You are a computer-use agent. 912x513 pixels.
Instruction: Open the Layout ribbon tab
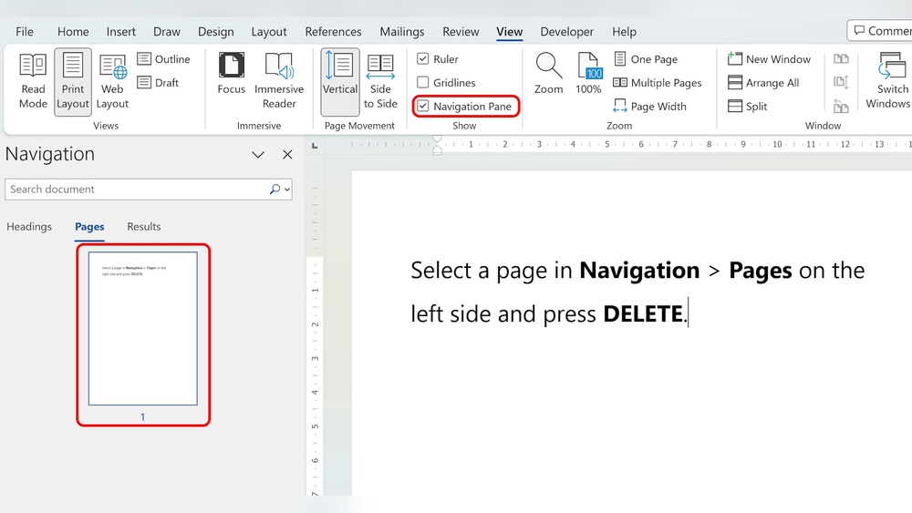point(269,32)
